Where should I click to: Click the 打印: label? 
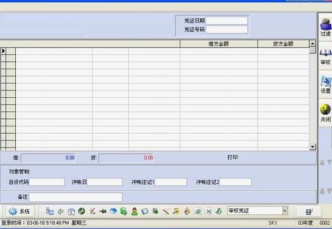tap(233, 157)
